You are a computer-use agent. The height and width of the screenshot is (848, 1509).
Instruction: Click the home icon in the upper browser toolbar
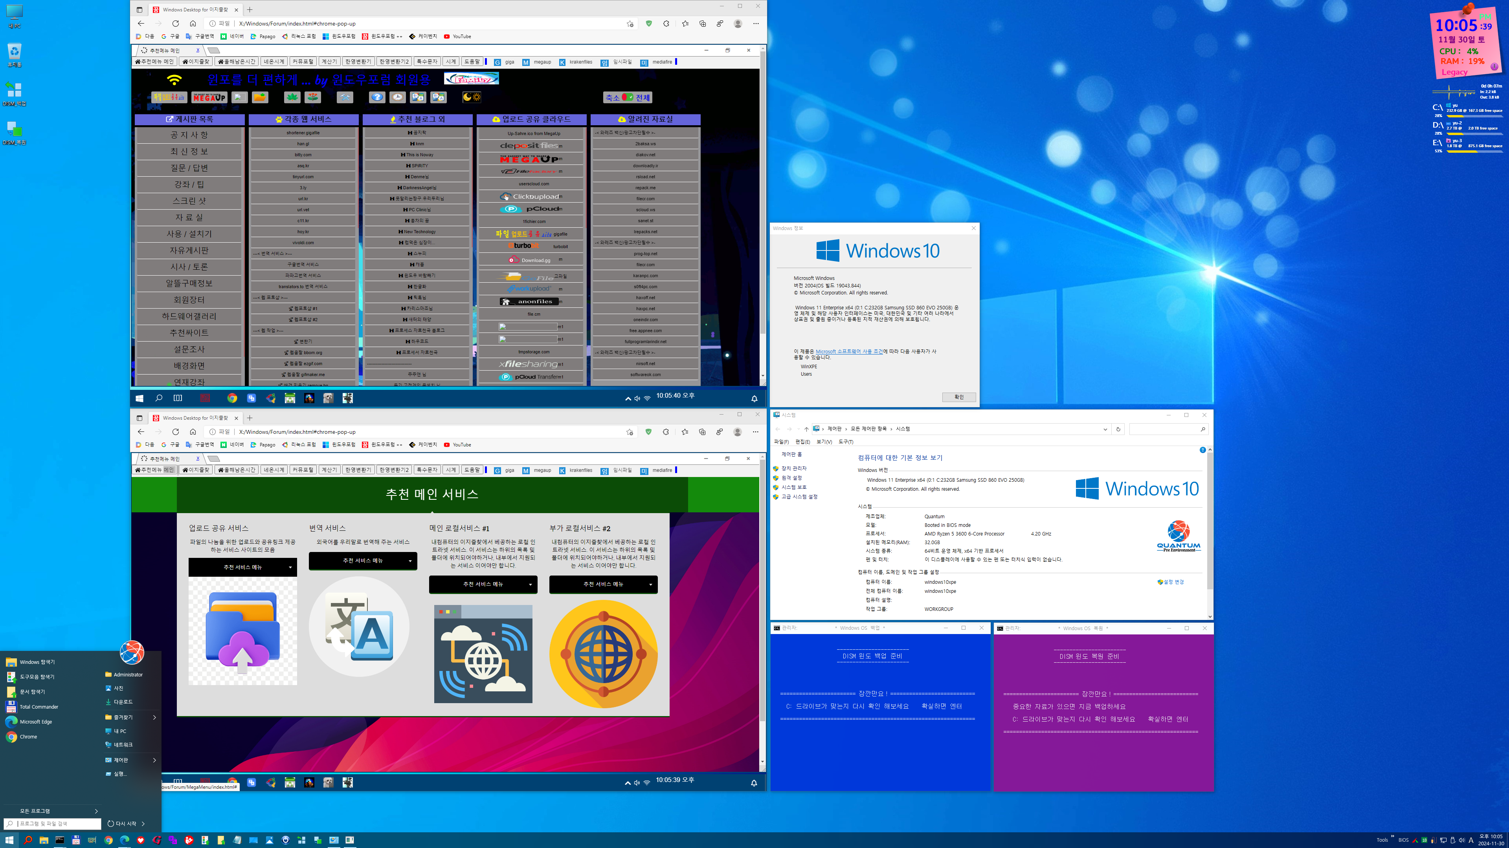click(193, 24)
